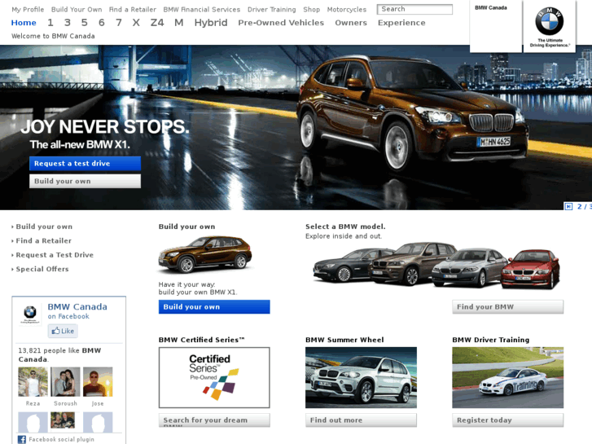Open Build Your Own in top navigation
This screenshot has width=592, height=444.
pos(77,10)
